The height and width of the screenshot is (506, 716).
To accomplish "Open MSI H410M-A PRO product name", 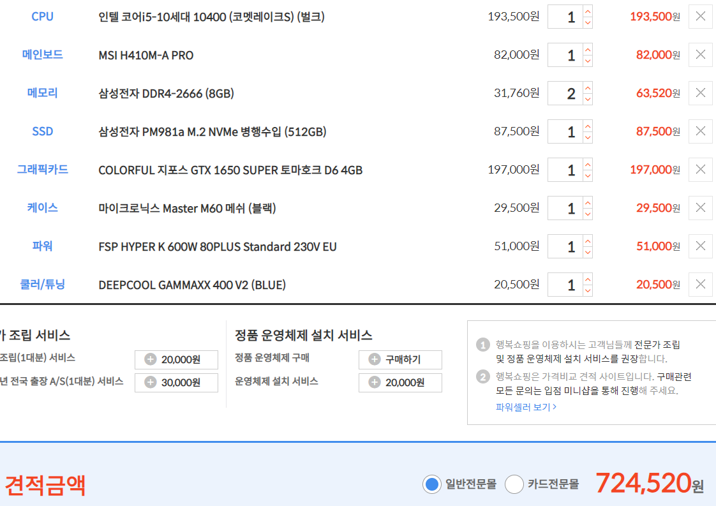I will coord(146,56).
